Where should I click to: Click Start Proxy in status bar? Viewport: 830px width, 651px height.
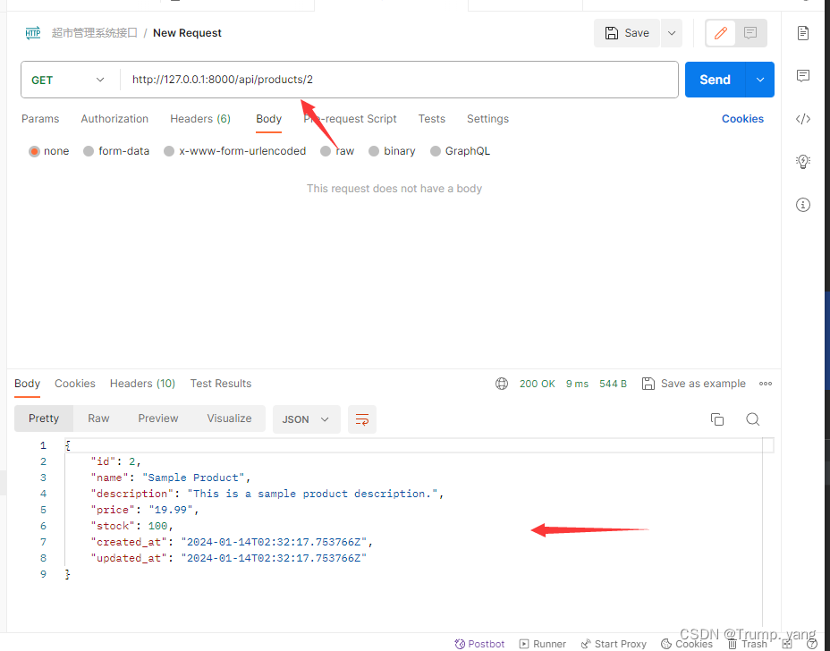(x=614, y=644)
